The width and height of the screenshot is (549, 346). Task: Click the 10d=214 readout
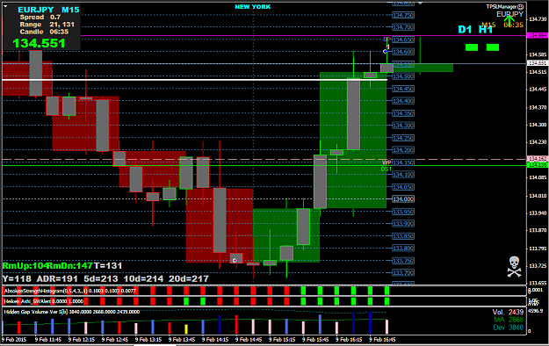143,278
